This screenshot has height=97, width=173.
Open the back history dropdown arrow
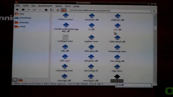pos(28,10)
